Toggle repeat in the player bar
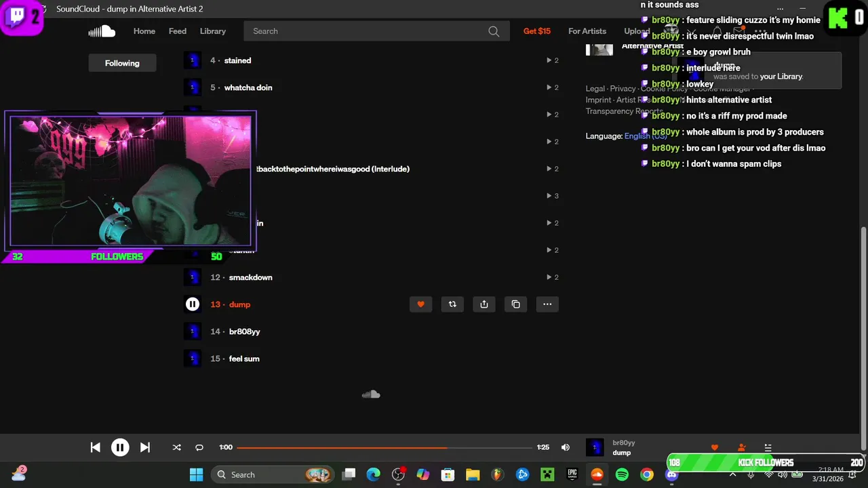The width and height of the screenshot is (868, 488). pos(199,447)
